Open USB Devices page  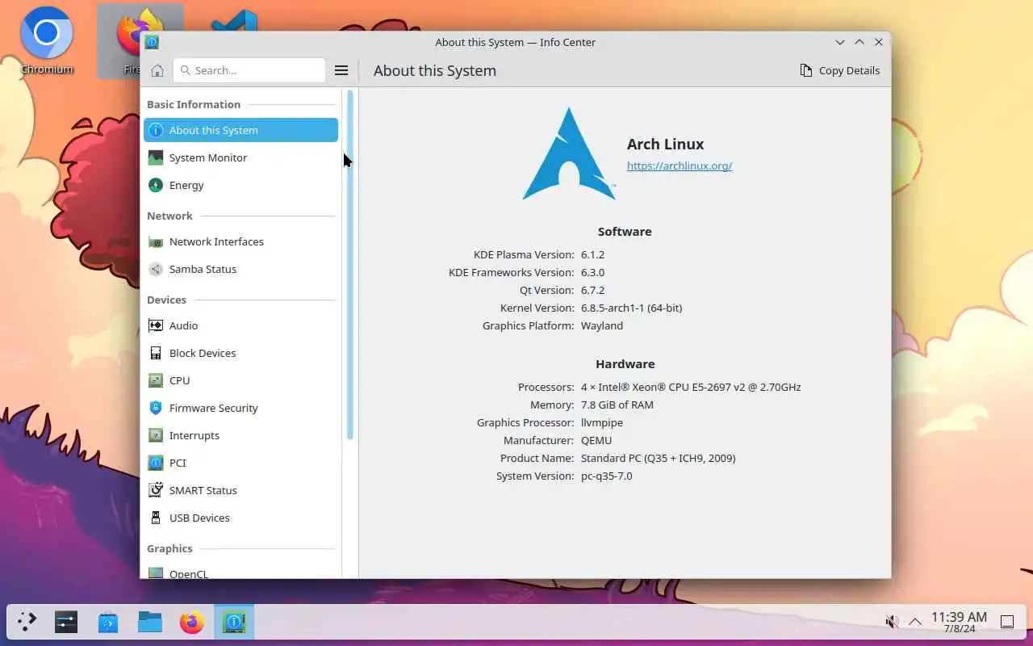pos(240,518)
